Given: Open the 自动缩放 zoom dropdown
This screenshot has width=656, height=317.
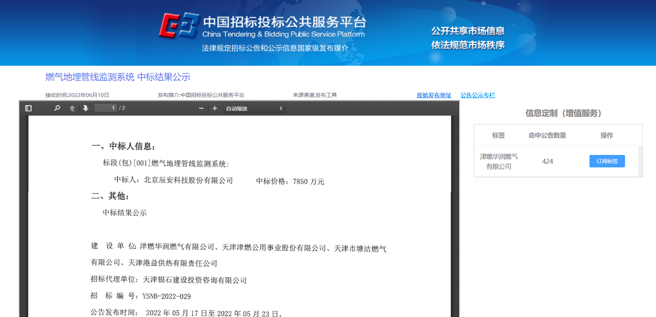Looking at the screenshot, I should click(254, 108).
